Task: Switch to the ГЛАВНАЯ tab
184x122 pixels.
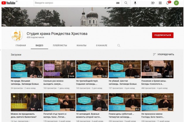Action: [x=21, y=45]
